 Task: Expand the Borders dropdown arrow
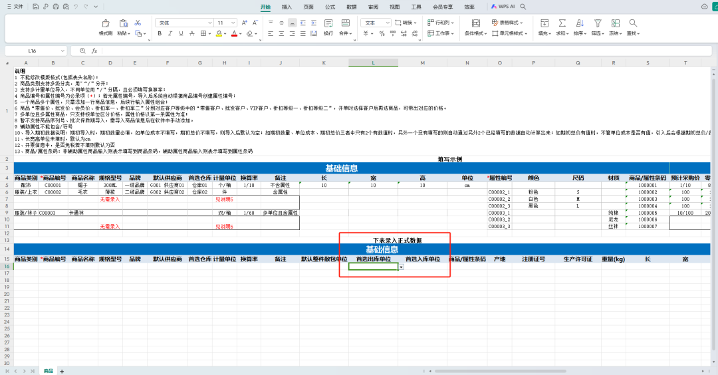point(209,33)
